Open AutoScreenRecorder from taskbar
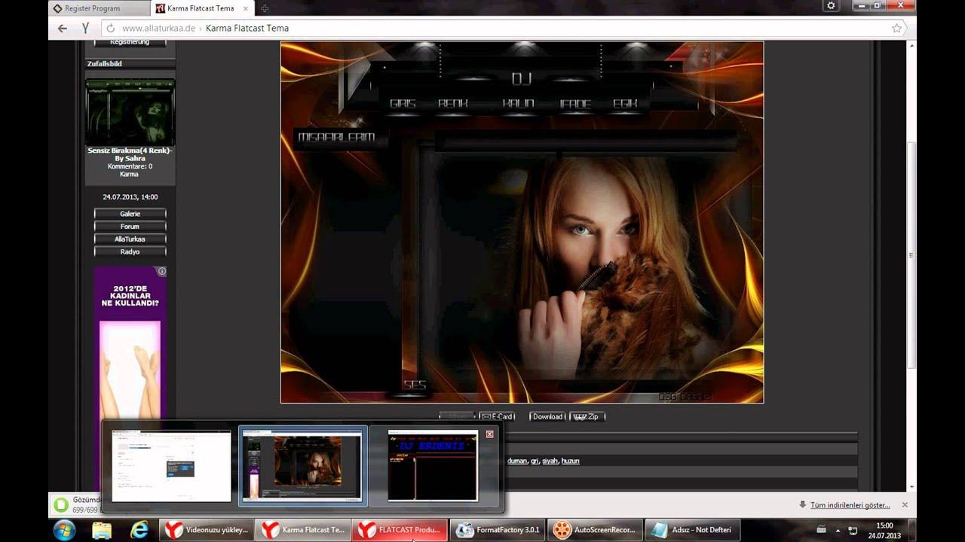Screen dimensions: 965x542 coord(595,530)
